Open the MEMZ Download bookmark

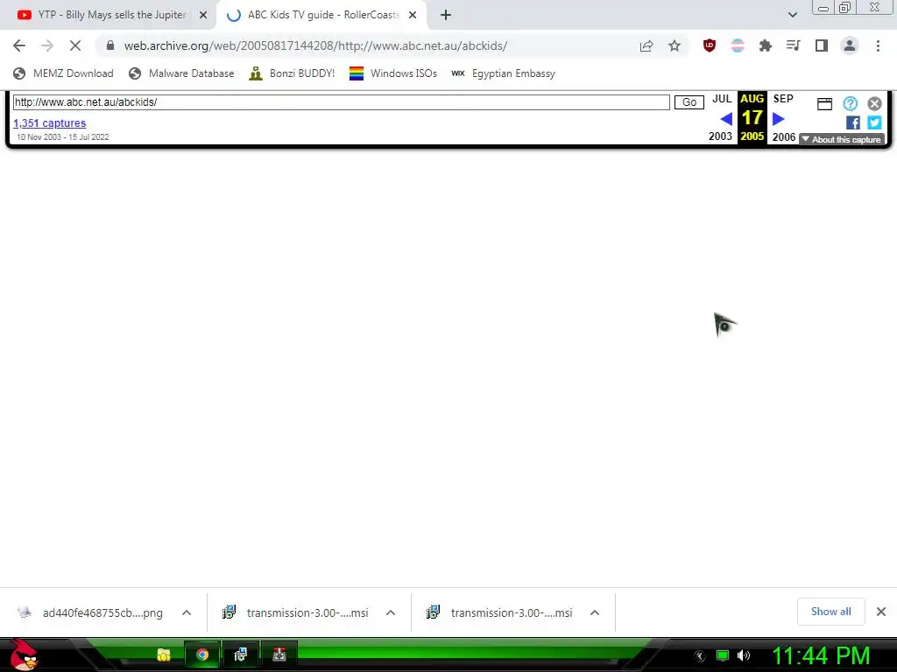(x=63, y=73)
